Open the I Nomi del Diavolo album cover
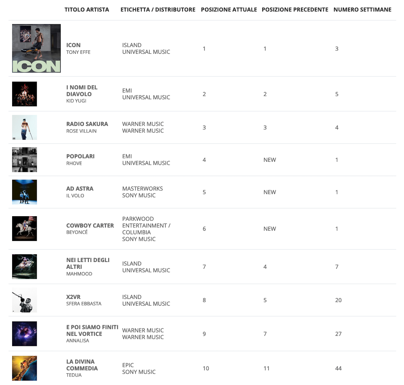The height and width of the screenshot is (385, 404). pos(25,94)
